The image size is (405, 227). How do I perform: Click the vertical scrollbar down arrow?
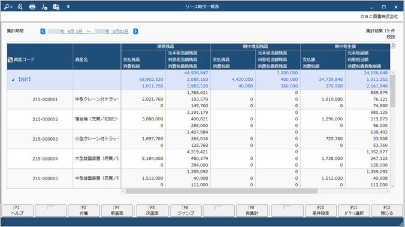[x=393, y=186]
